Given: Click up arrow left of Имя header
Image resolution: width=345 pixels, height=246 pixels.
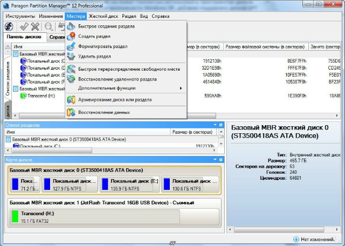Looking at the screenshot, I should [8, 46].
